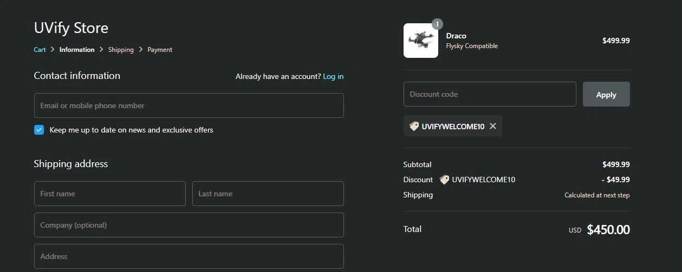Remove the UVIFYWELCOME10 discount code
This screenshot has width=682, height=272.
click(x=493, y=126)
